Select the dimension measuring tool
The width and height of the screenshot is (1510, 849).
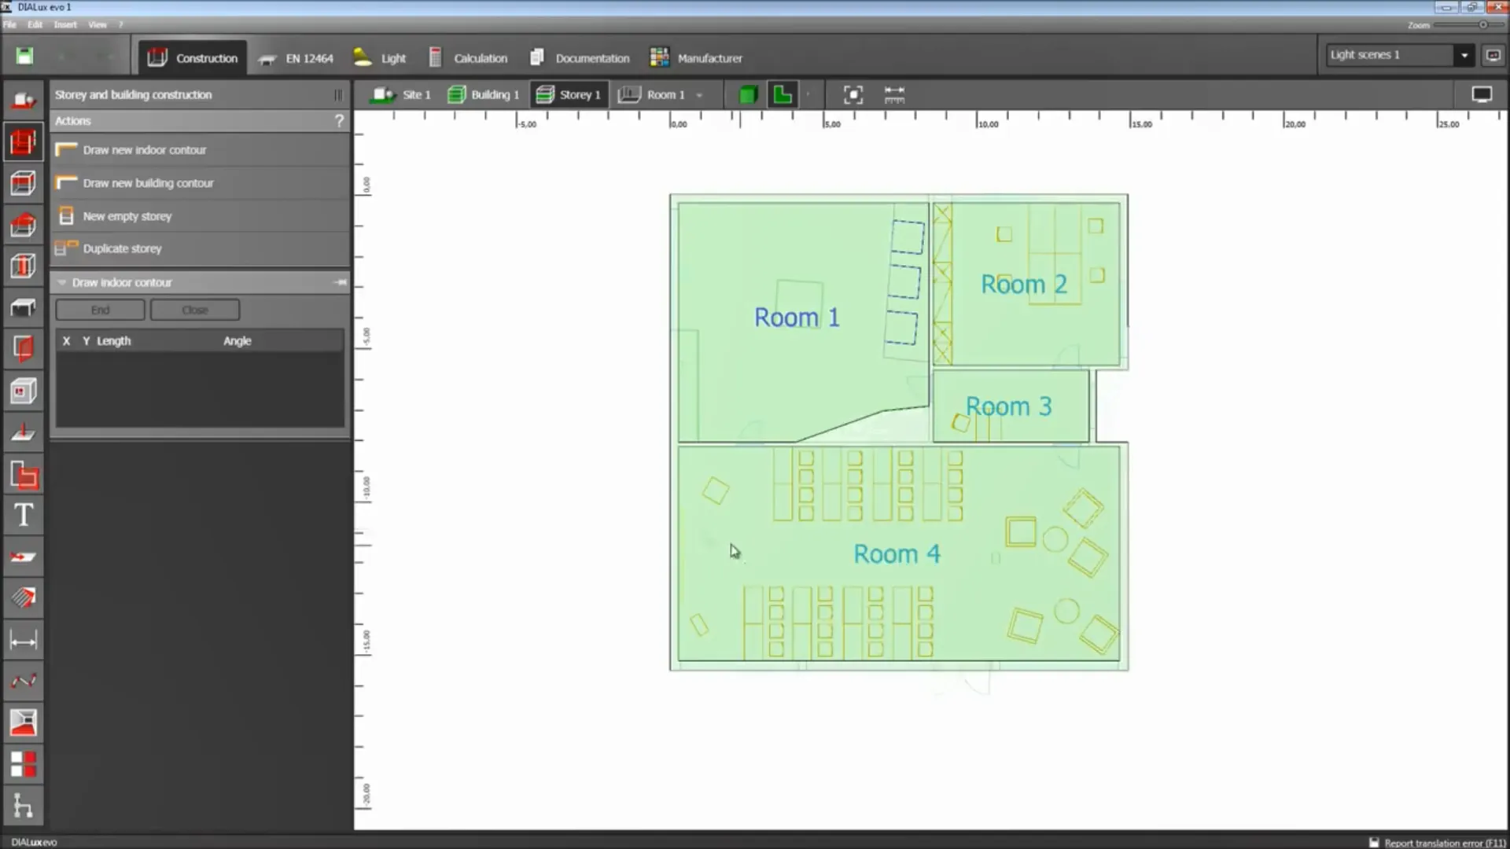pos(23,641)
